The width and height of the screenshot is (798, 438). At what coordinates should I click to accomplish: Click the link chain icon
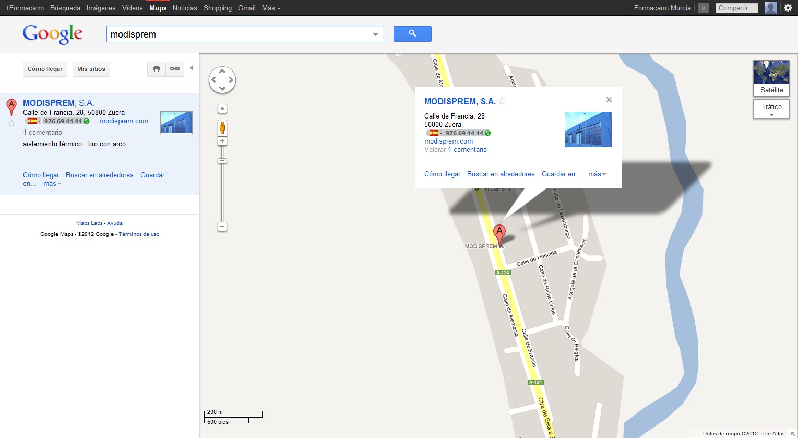pos(175,69)
